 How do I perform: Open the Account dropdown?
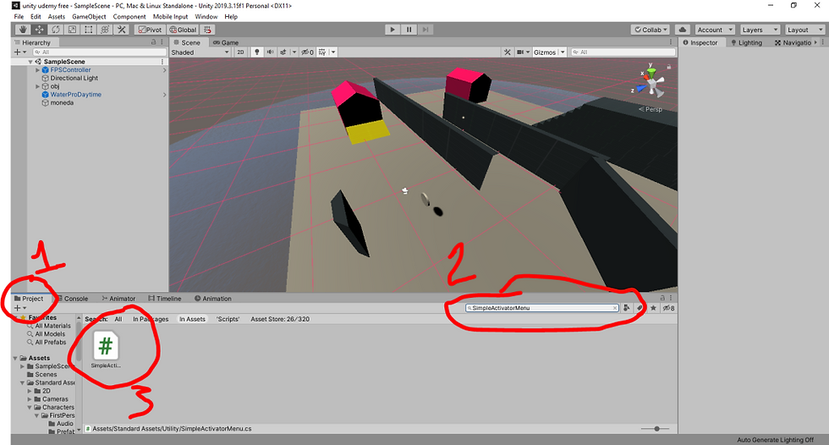pyautogui.click(x=715, y=30)
